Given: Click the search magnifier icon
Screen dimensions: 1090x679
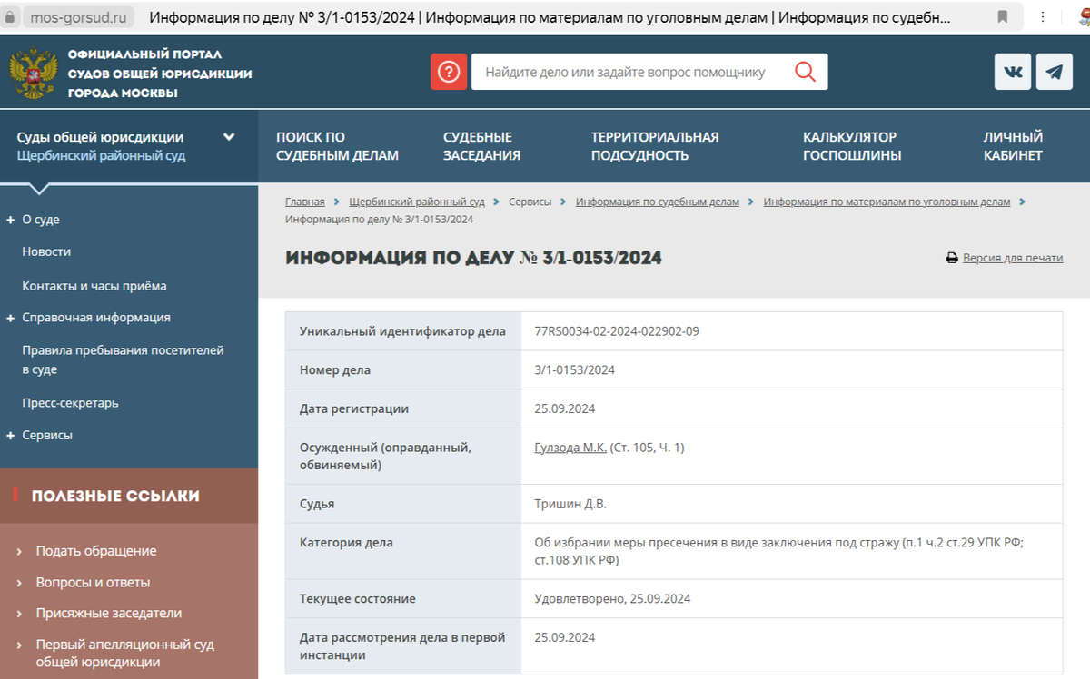Looking at the screenshot, I should (805, 71).
